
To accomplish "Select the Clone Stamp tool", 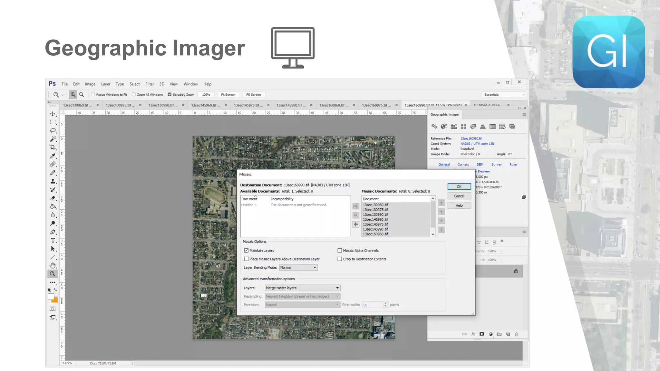I will [x=53, y=181].
